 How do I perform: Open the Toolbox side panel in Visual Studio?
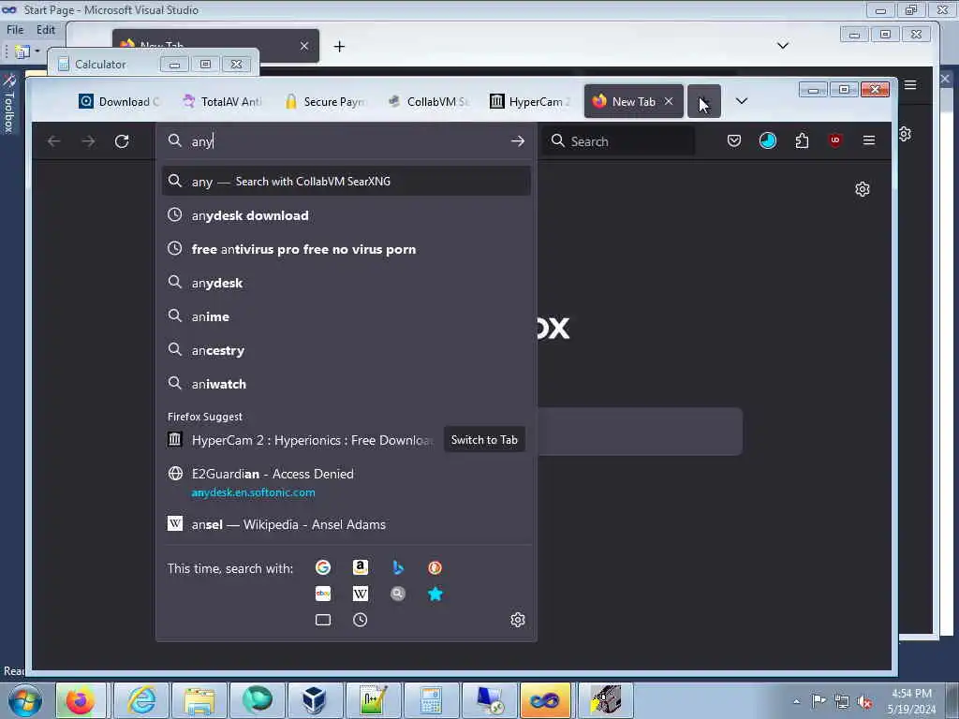[9, 104]
